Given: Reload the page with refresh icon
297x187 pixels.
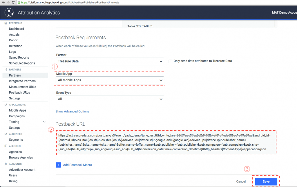Looking at the screenshot, I should (x=13, y=2).
